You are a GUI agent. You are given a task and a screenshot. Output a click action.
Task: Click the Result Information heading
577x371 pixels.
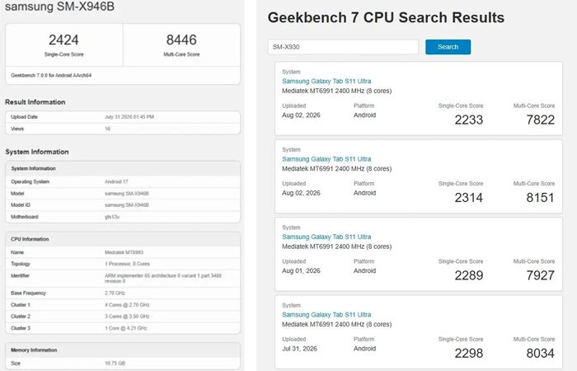pos(35,102)
